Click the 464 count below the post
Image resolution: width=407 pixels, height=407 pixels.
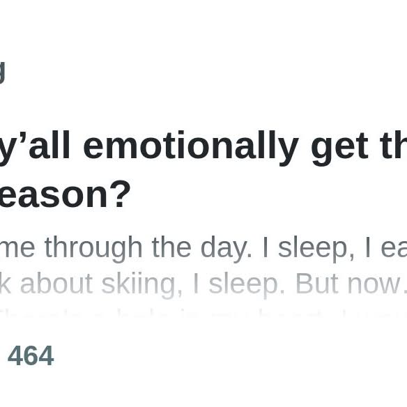(x=31, y=355)
